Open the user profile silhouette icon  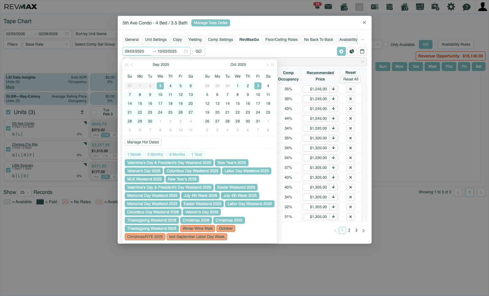(483, 7)
